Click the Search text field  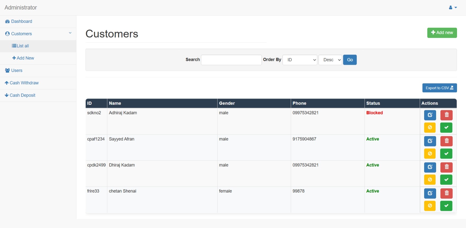coord(231,60)
